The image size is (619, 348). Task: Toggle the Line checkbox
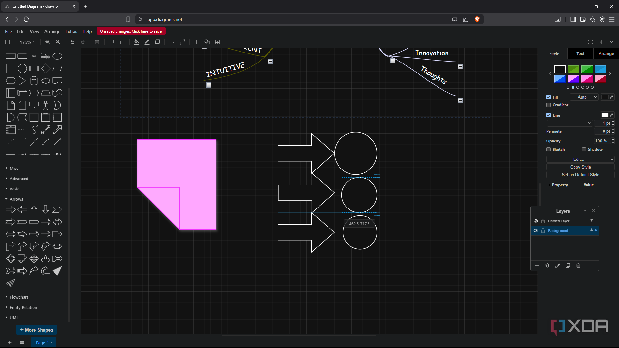[548, 115]
